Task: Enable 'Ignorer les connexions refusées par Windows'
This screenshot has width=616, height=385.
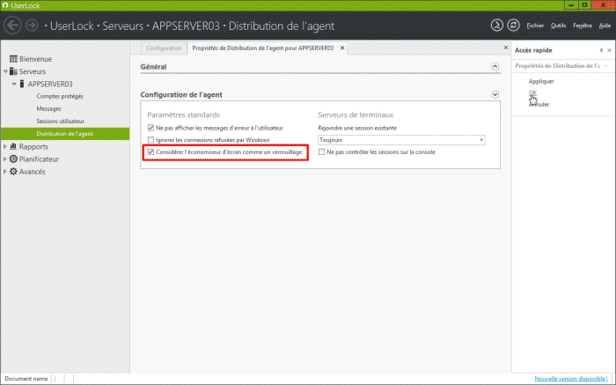Action: tap(150, 139)
